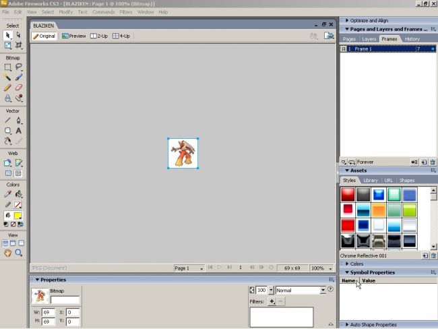Viewport: 438px width, 329px height.
Task: Select the Rubber Stamp tool
Action: click(x=19, y=98)
